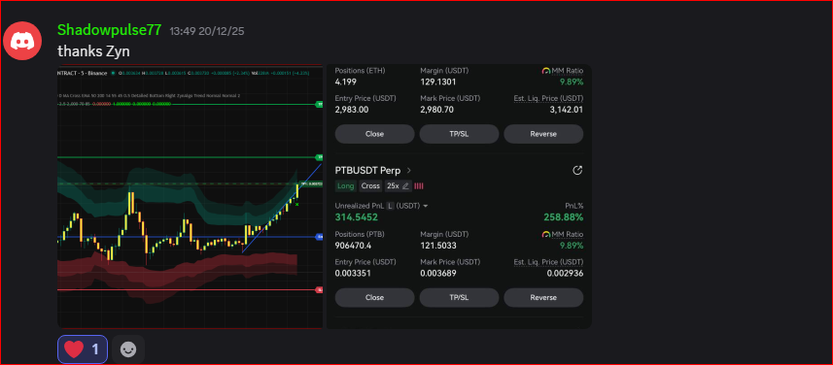
Task: Reverse the PTBUSDT position
Action: click(x=543, y=298)
